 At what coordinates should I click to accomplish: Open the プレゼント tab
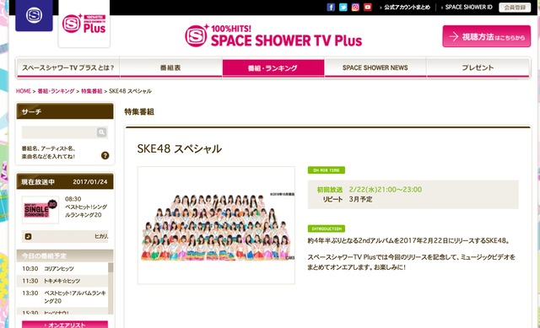478,67
